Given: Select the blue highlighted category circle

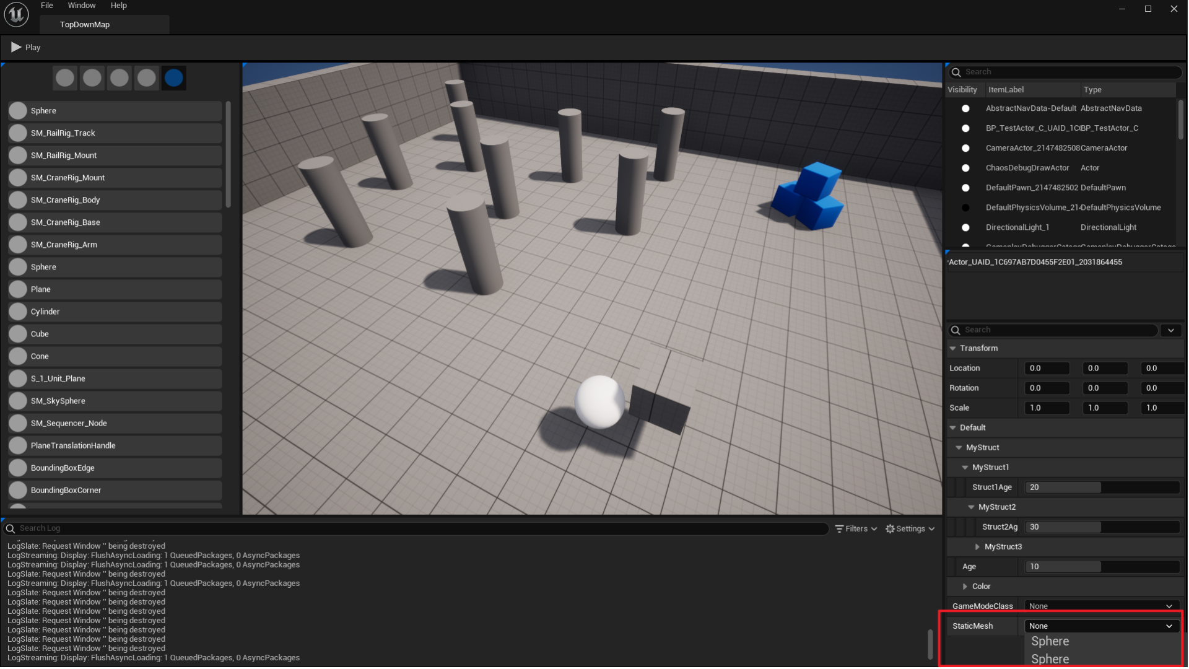Looking at the screenshot, I should click(174, 78).
